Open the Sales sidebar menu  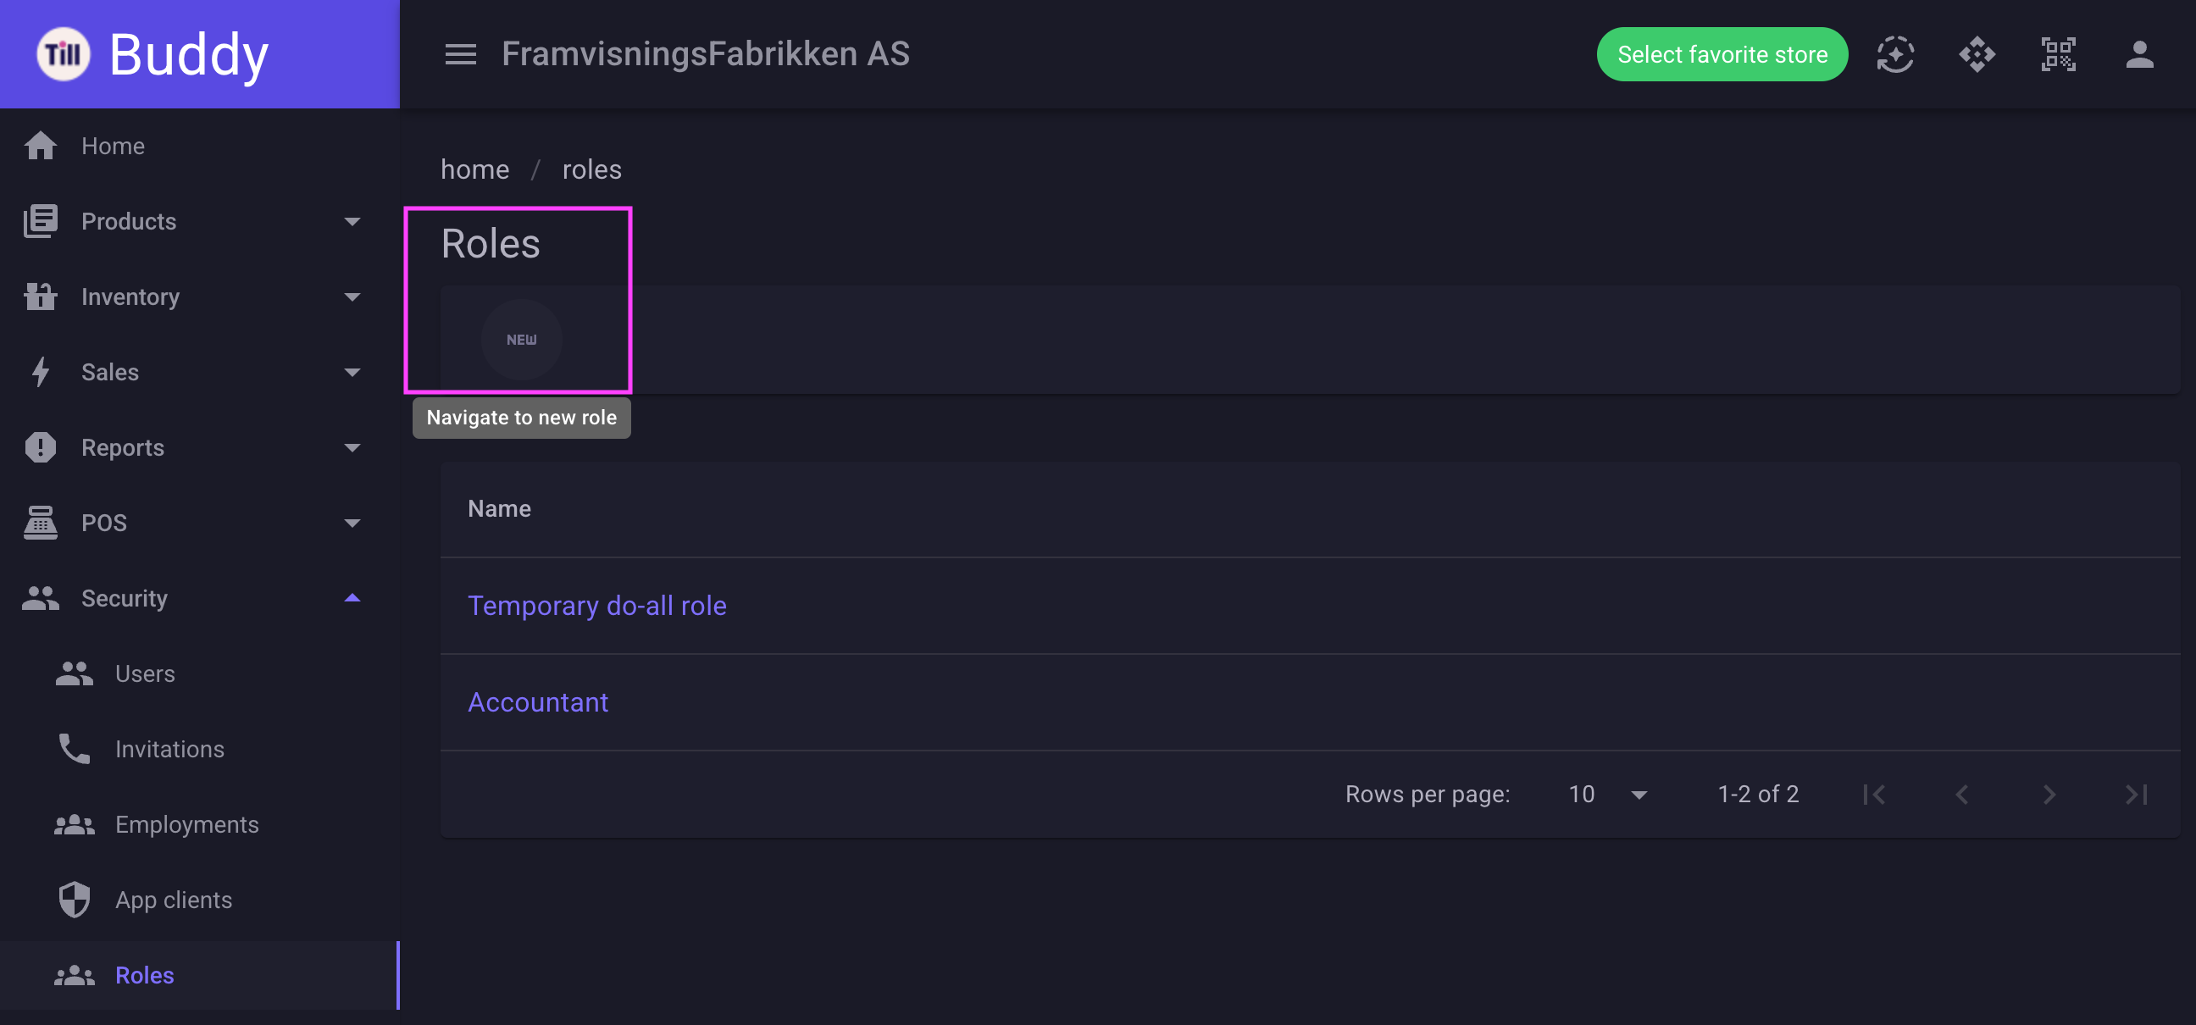pyautogui.click(x=110, y=372)
